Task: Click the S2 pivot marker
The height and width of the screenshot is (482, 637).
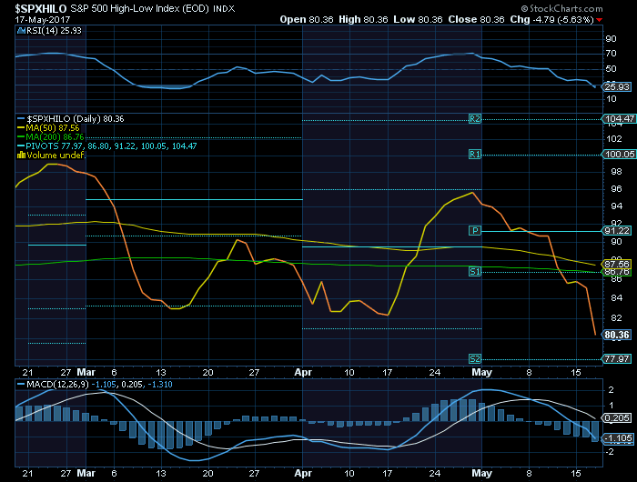Action: coord(474,359)
